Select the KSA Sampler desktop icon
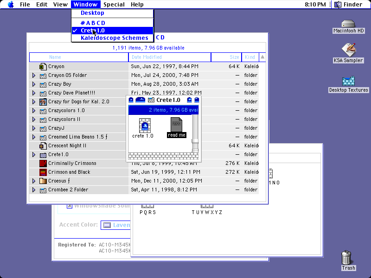Screen dimensions: 371x278 348,50
